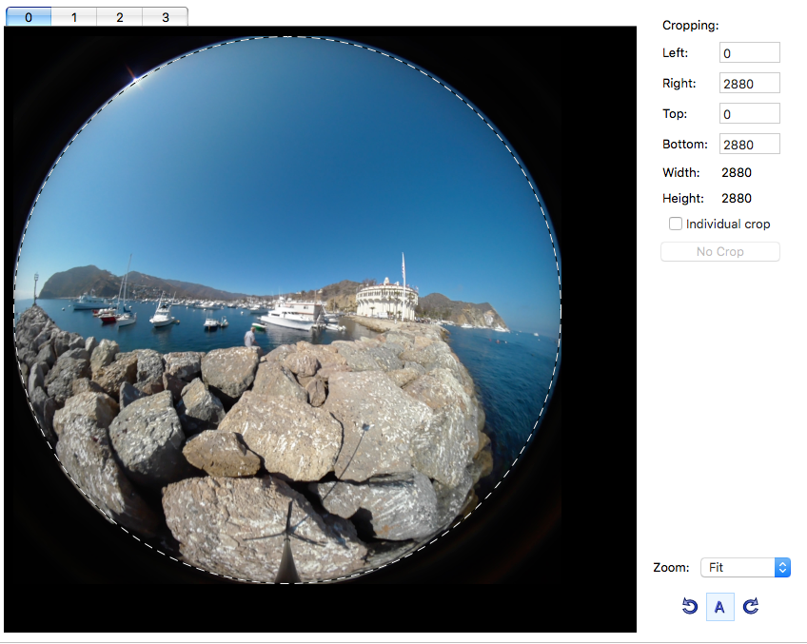
Task: Enable the Individual crop checkbox
Action: pos(676,224)
